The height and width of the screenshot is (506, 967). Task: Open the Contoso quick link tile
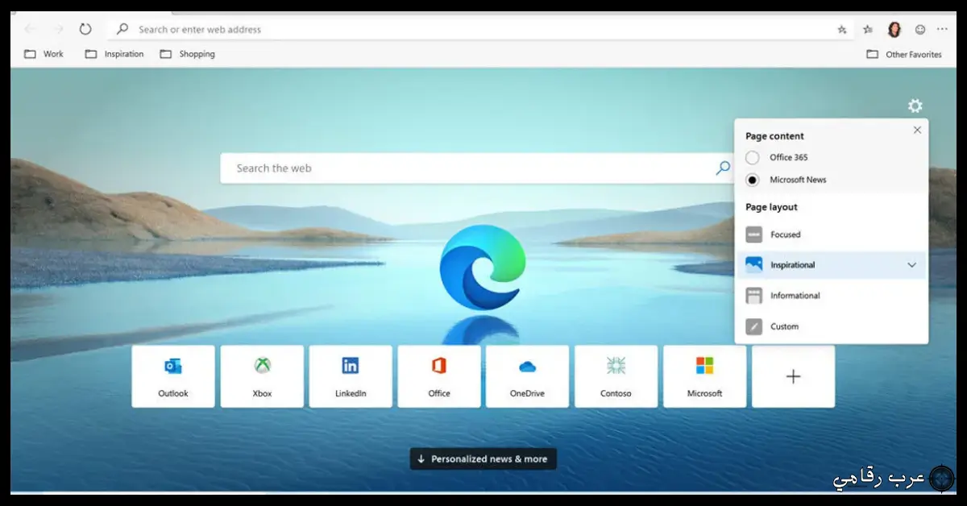[x=616, y=376]
